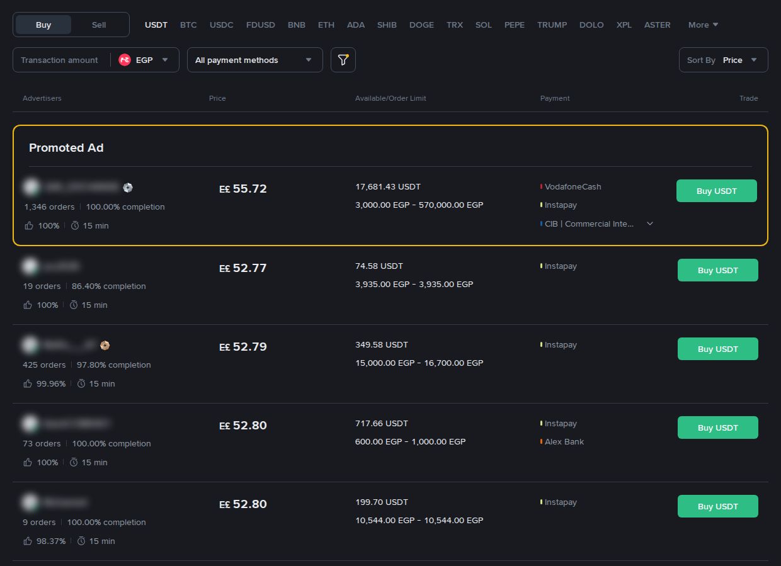Select the PEPE coin tab

[515, 25]
